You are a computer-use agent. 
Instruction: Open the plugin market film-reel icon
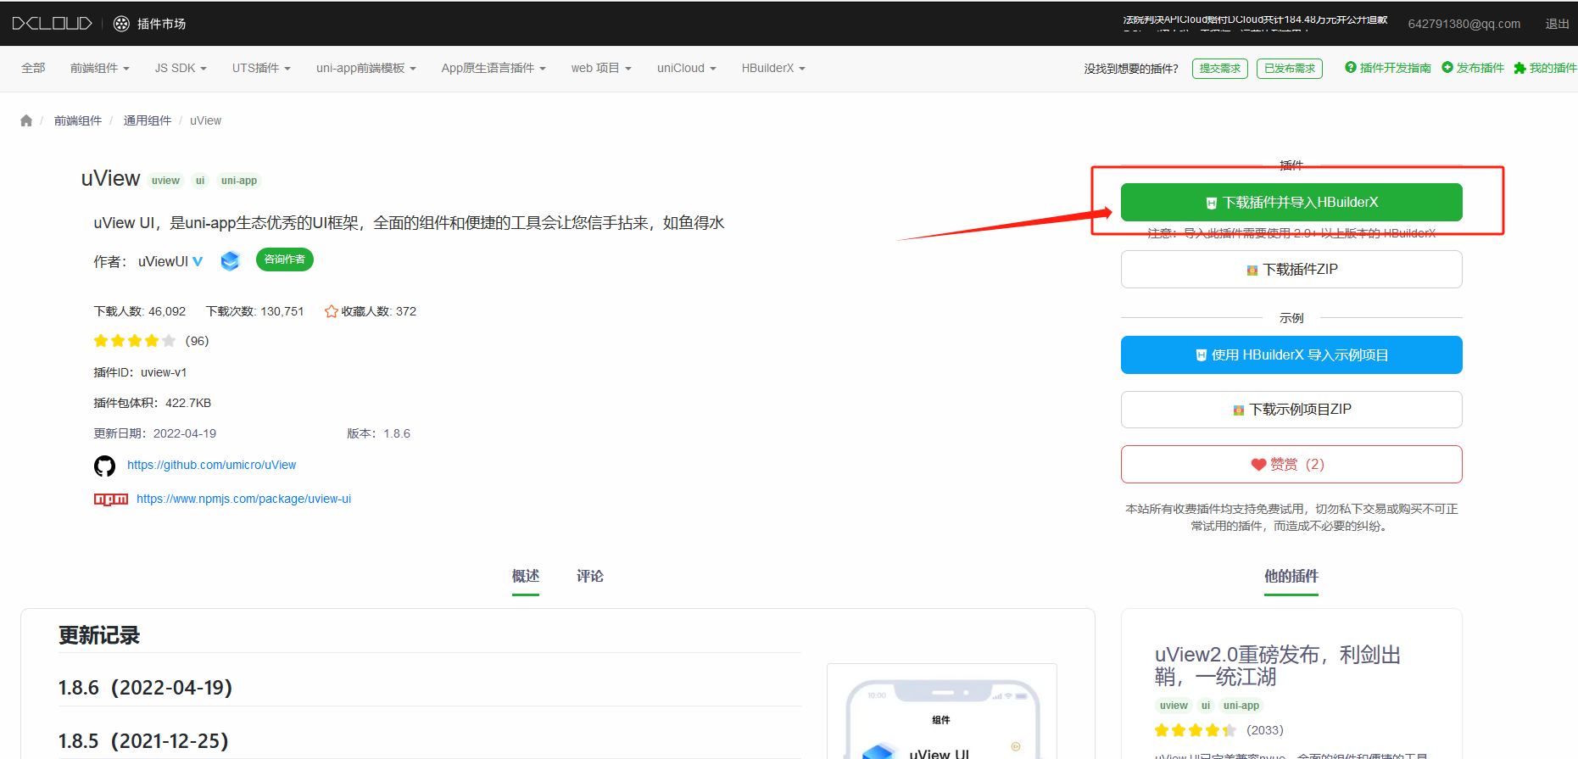tap(122, 24)
